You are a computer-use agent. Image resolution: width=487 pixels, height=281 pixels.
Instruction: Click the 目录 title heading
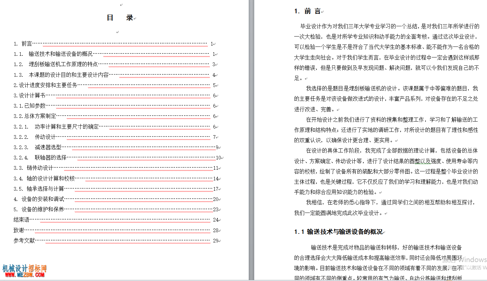pyautogui.click(x=120, y=18)
